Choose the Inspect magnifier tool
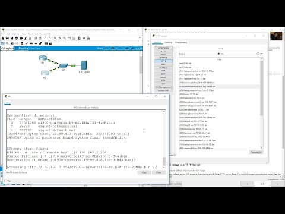 click(x=7, y=43)
